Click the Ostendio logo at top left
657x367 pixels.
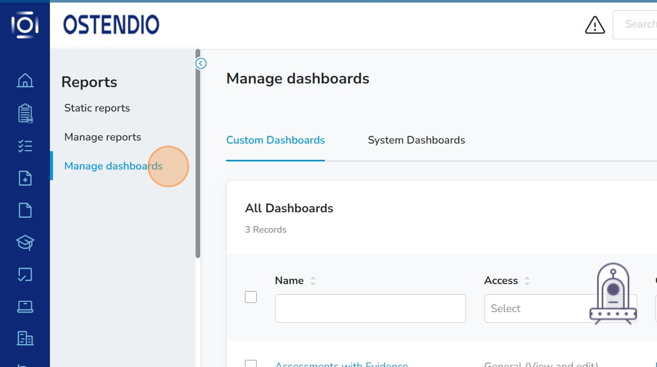coord(110,25)
